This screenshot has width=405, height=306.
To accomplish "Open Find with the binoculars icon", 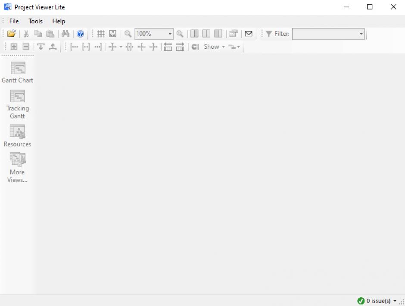I will (65, 34).
